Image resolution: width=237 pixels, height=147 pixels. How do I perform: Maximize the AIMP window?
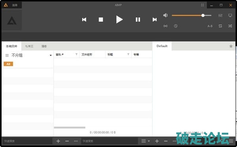pos(221,5)
